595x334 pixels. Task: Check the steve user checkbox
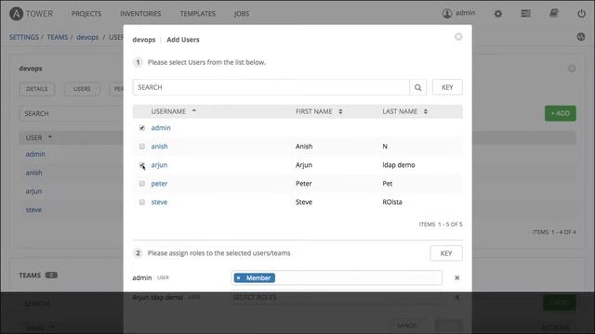[142, 202]
